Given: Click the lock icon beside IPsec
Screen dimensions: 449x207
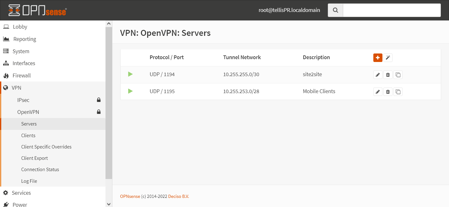Looking at the screenshot, I should 99,99.
